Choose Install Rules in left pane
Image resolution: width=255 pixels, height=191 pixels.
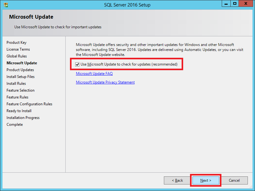click(16, 84)
